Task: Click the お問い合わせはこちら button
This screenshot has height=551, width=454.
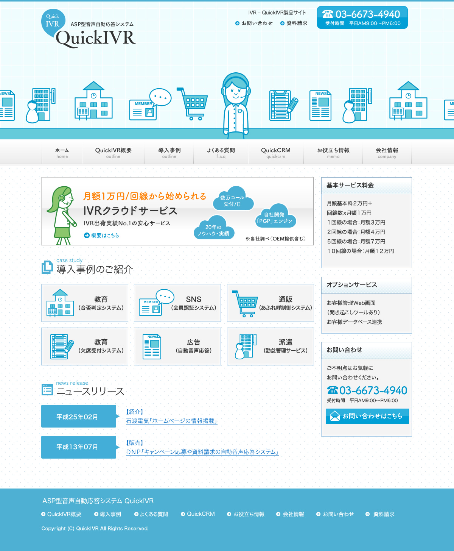Action: click(367, 416)
